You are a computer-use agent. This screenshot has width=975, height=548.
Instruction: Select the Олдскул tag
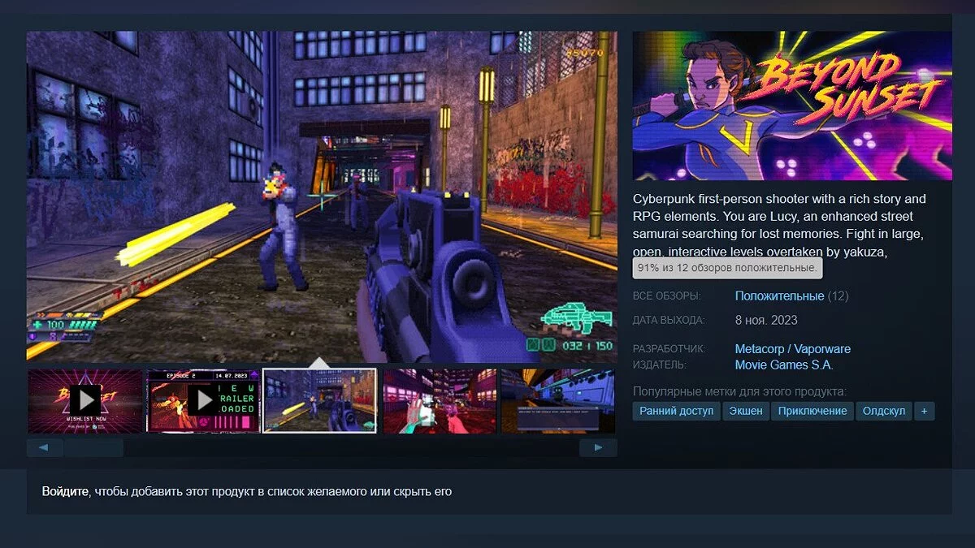(x=884, y=411)
